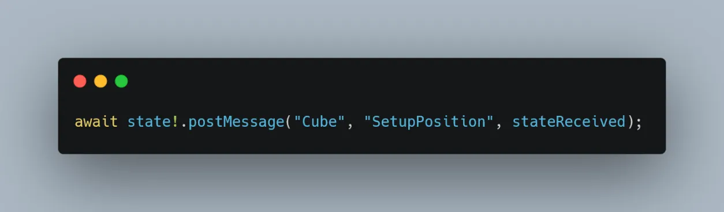Click the opening parenthesis after postMessage

tap(289, 122)
